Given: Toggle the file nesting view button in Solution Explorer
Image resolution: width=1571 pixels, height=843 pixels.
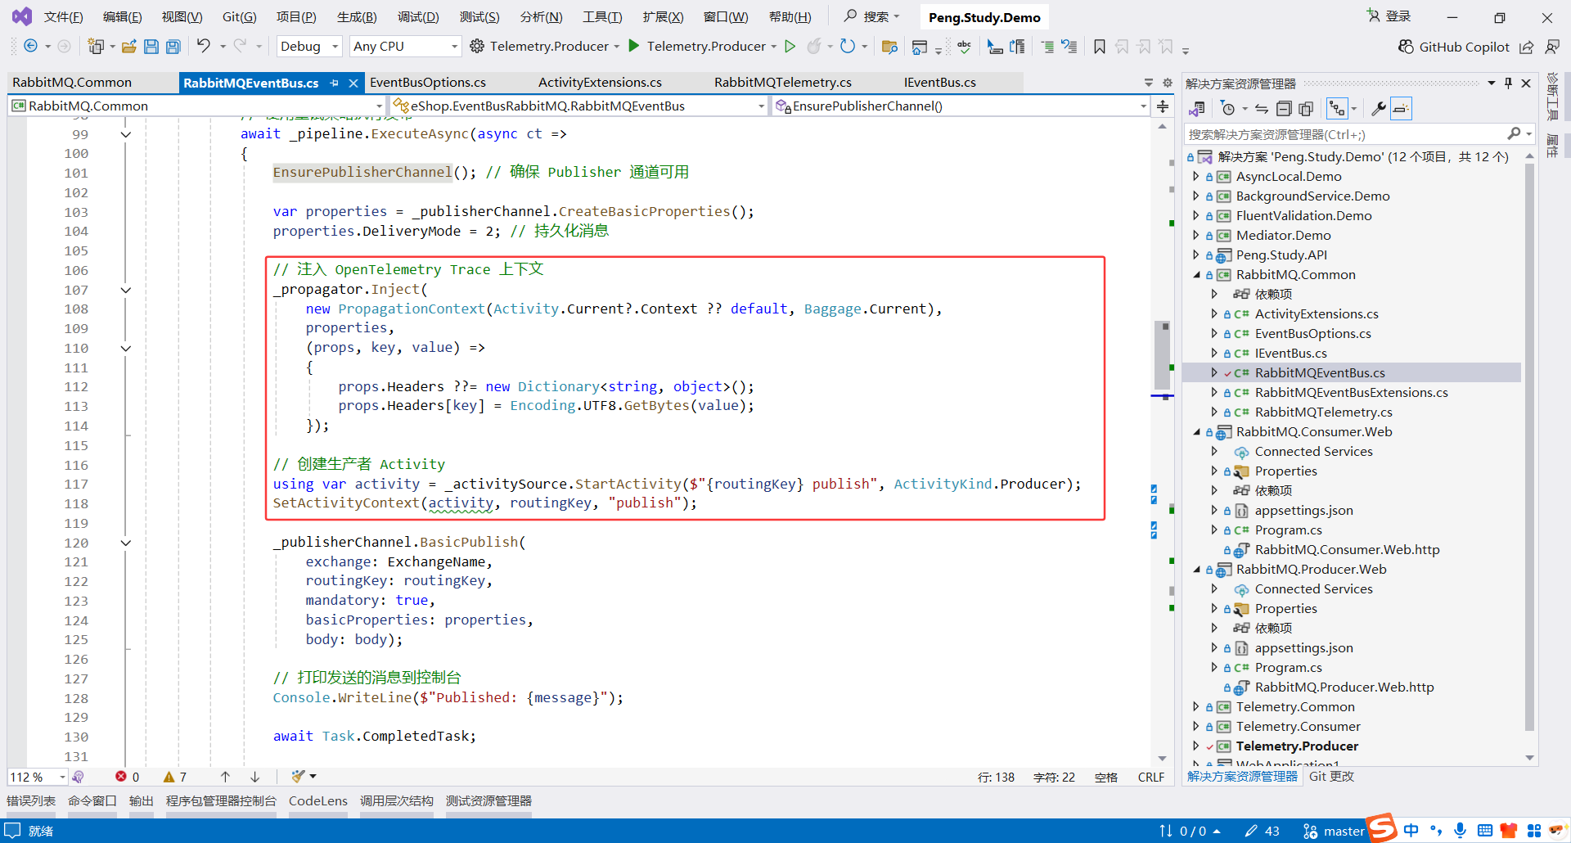Looking at the screenshot, I should 1338,109.
